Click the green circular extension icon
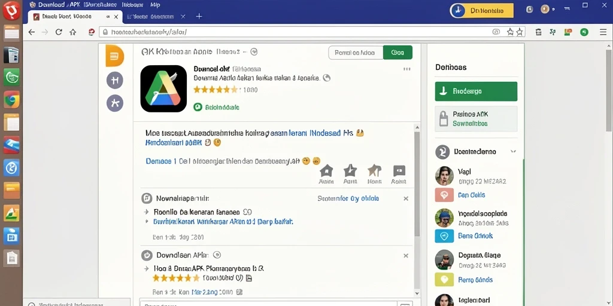The image size is (613, 306). [584, 32]
